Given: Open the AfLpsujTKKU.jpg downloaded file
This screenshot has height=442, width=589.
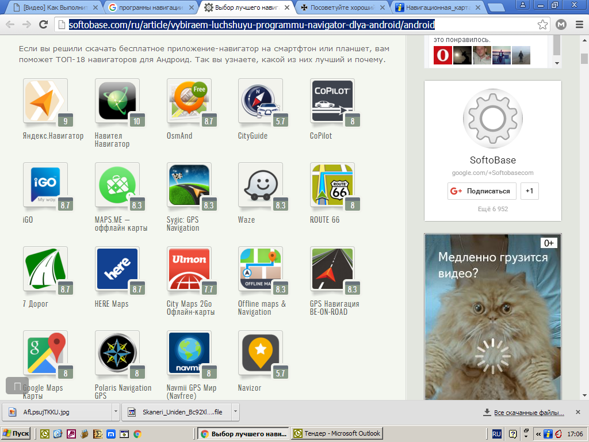Looking at the screenshot, I should [57, 412].
